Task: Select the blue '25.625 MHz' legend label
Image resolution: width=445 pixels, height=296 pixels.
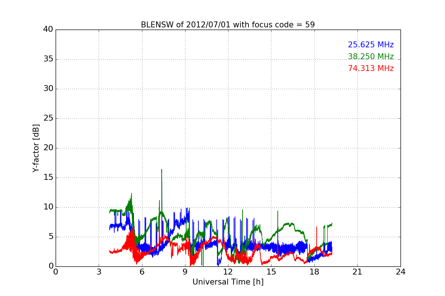Action: [x=371, y=45]
